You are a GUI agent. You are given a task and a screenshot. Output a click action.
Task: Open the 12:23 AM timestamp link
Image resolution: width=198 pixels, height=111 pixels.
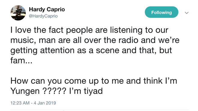[x=20, y=103]
